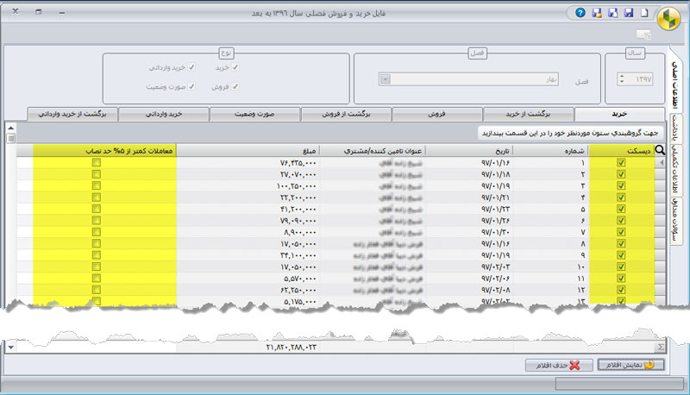Select date cell ۹۷/۰۱/۱۸
The image size is (690, 395).
pos(469,174)
